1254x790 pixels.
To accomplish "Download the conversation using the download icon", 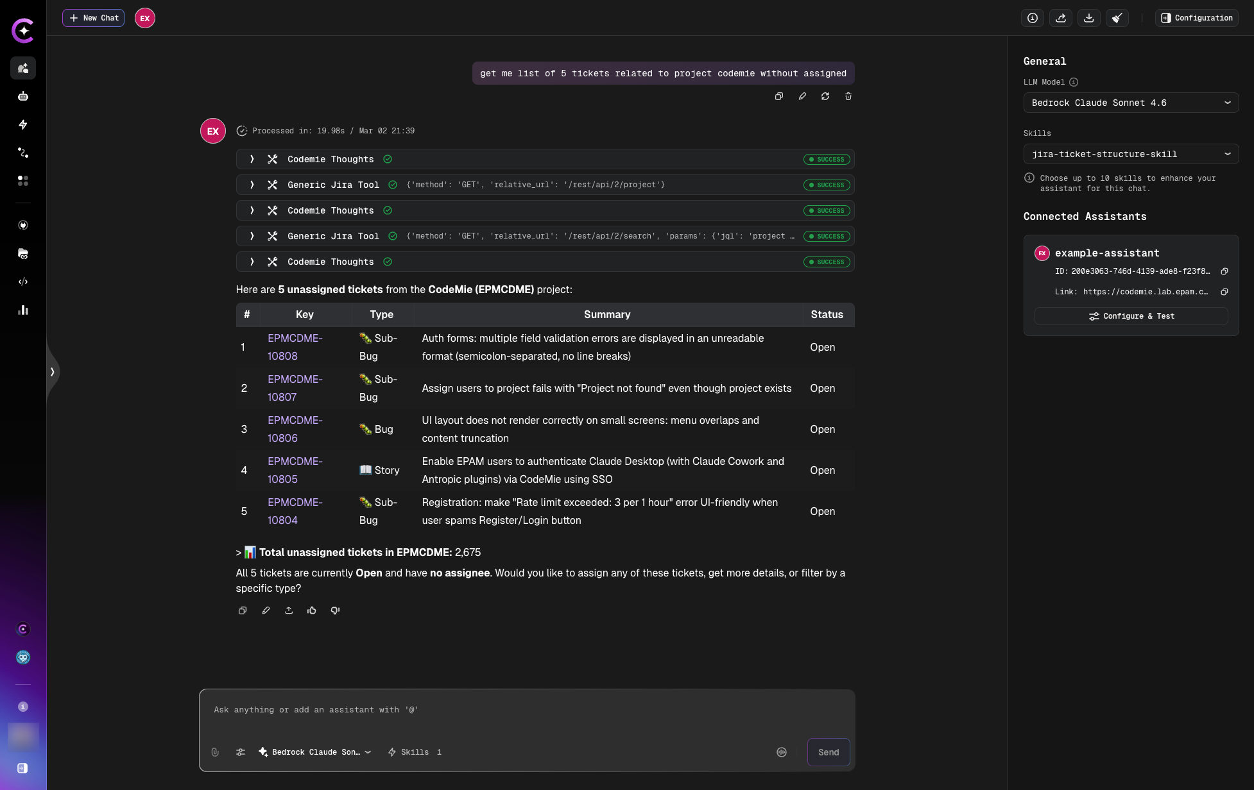I will (x=1089, y=18).
